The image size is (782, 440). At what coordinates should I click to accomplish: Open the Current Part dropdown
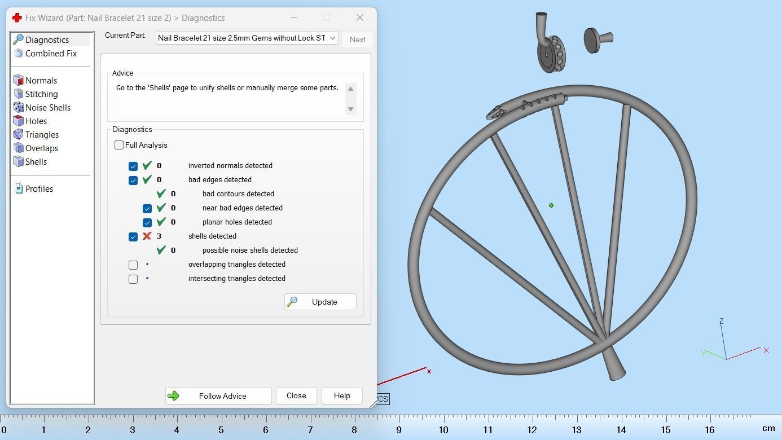[x=247, y=38]
